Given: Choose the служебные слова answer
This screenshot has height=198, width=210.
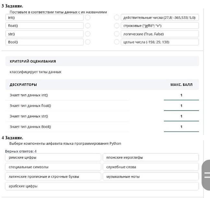Looking at the screenshot, I should pos(151,167).
